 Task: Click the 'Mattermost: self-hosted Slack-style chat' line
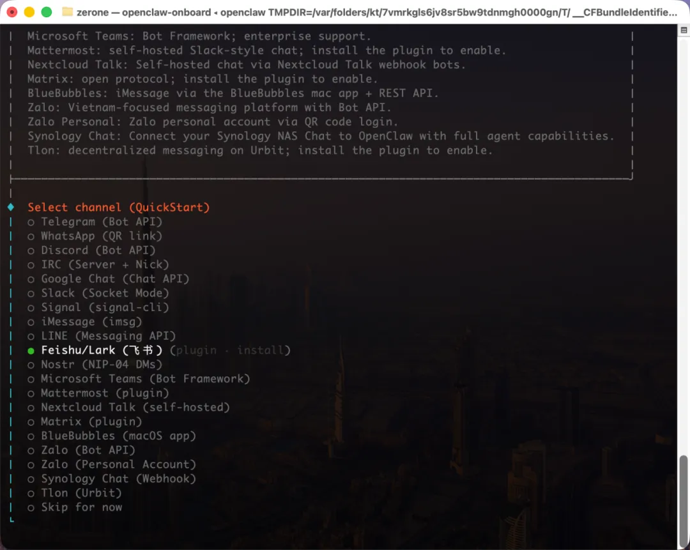(x=266, y=50)
